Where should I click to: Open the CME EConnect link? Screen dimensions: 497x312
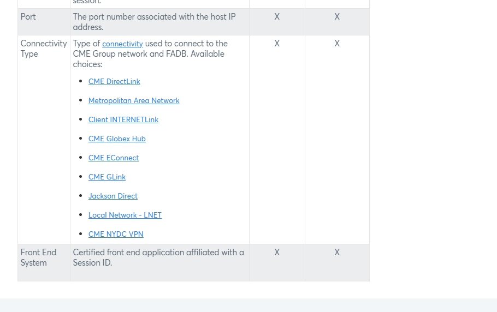(114, 158)
